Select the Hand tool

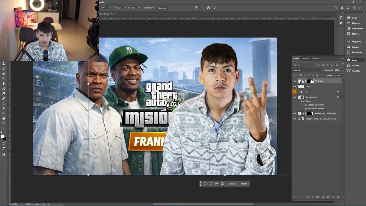point(4,118)
